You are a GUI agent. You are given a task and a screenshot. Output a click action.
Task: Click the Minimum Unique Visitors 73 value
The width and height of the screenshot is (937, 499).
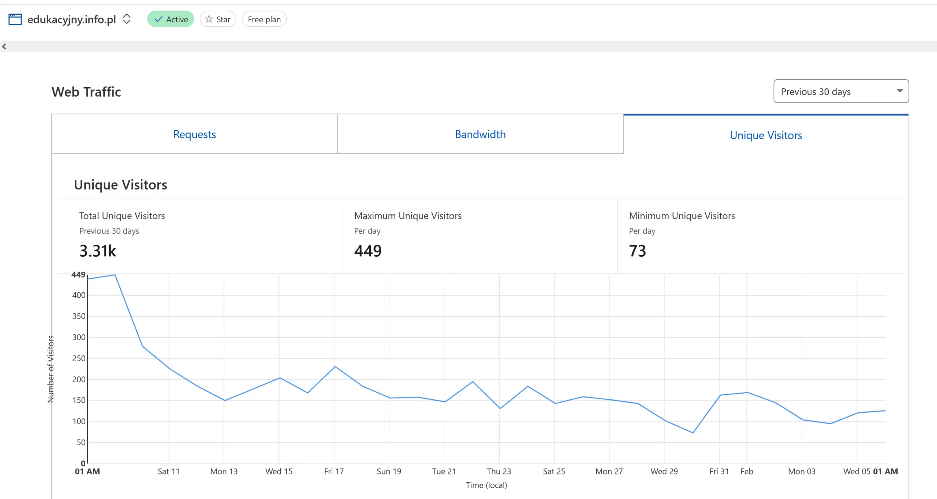pyautogui.click(x=638, y=251)
